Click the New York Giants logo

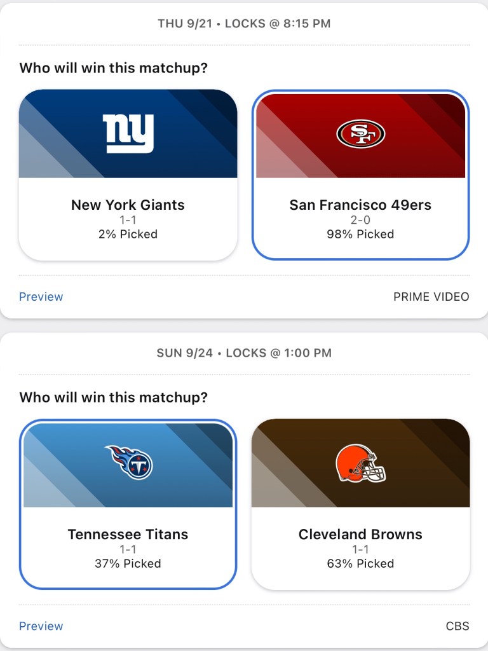[128, 134]
